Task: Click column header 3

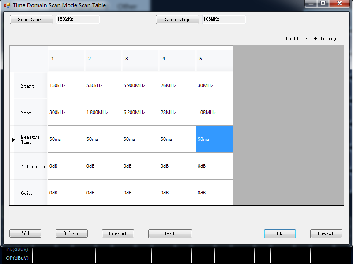Action: 140,59
